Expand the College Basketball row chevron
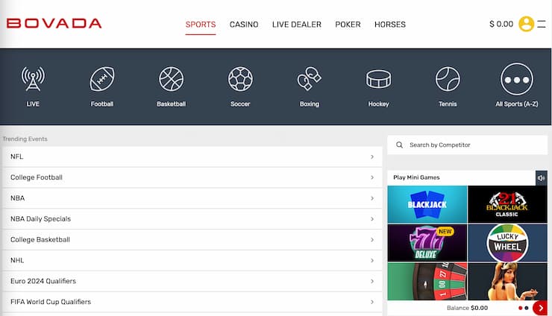This screenshot has height=316, width=552. [x=372, y=240]
